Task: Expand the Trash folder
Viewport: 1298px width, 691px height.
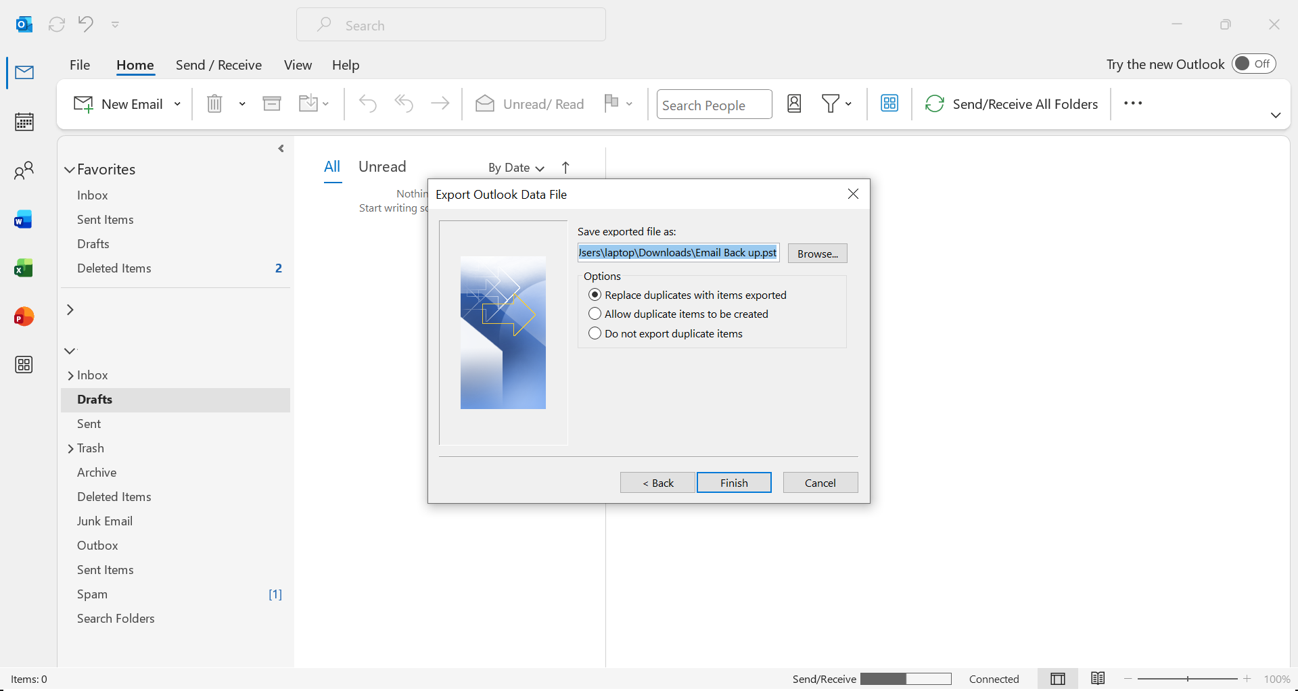Action: [70, 449]
